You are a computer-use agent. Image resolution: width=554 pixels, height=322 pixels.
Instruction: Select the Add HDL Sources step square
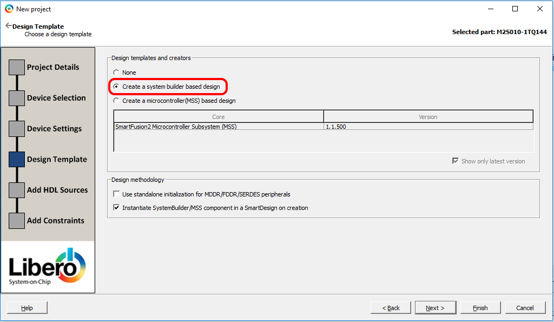(17, 190)
